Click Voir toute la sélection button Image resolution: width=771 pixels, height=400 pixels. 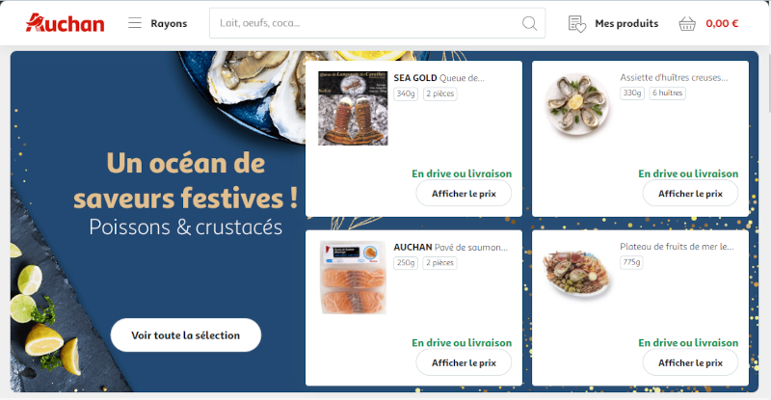(186, 335)
